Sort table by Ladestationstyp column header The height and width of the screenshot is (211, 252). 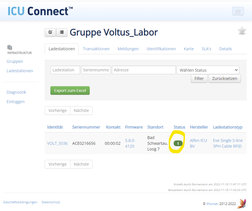228,127
